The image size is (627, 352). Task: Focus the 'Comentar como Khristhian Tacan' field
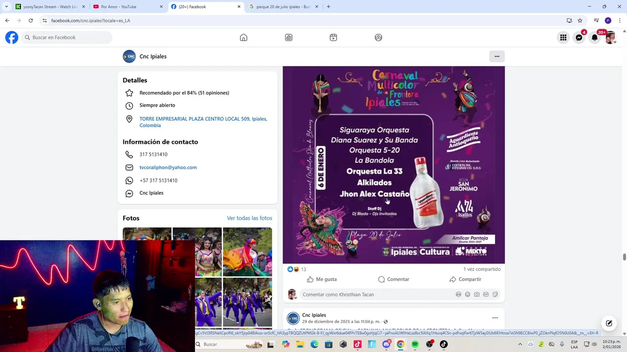point(377,294)
